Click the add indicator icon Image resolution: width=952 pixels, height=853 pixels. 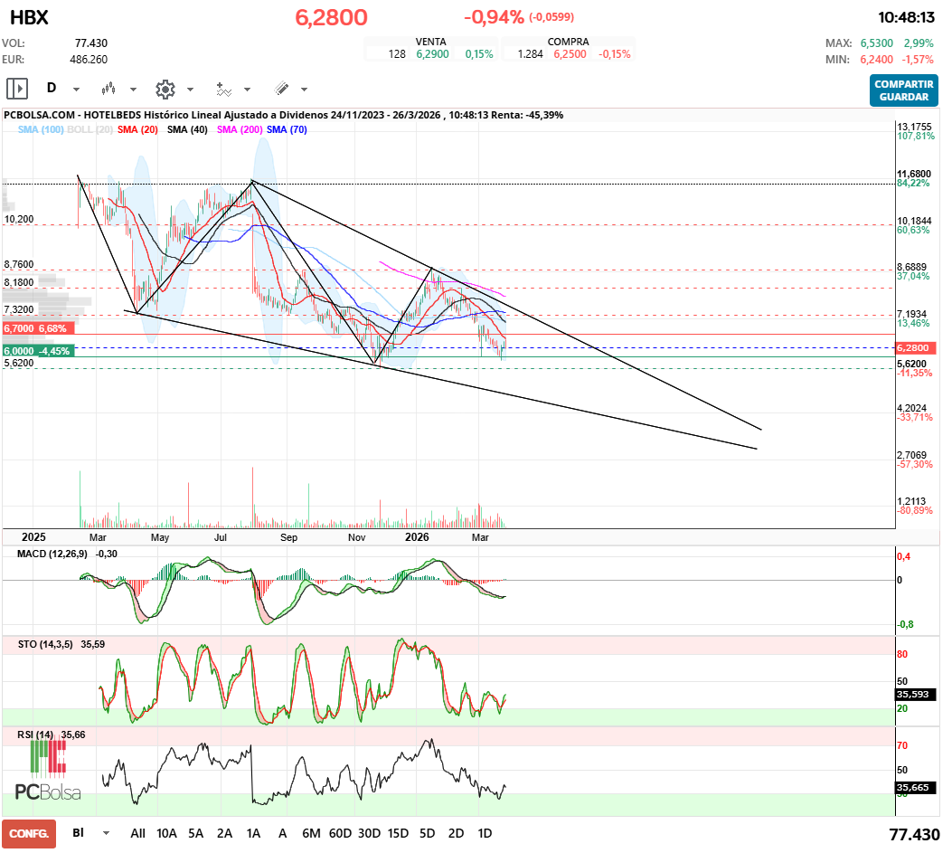click(224, 89)
